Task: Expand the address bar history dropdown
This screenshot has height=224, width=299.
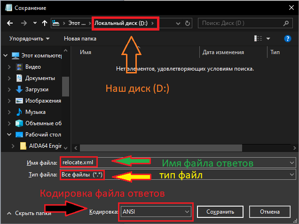Action: [178, 24]
